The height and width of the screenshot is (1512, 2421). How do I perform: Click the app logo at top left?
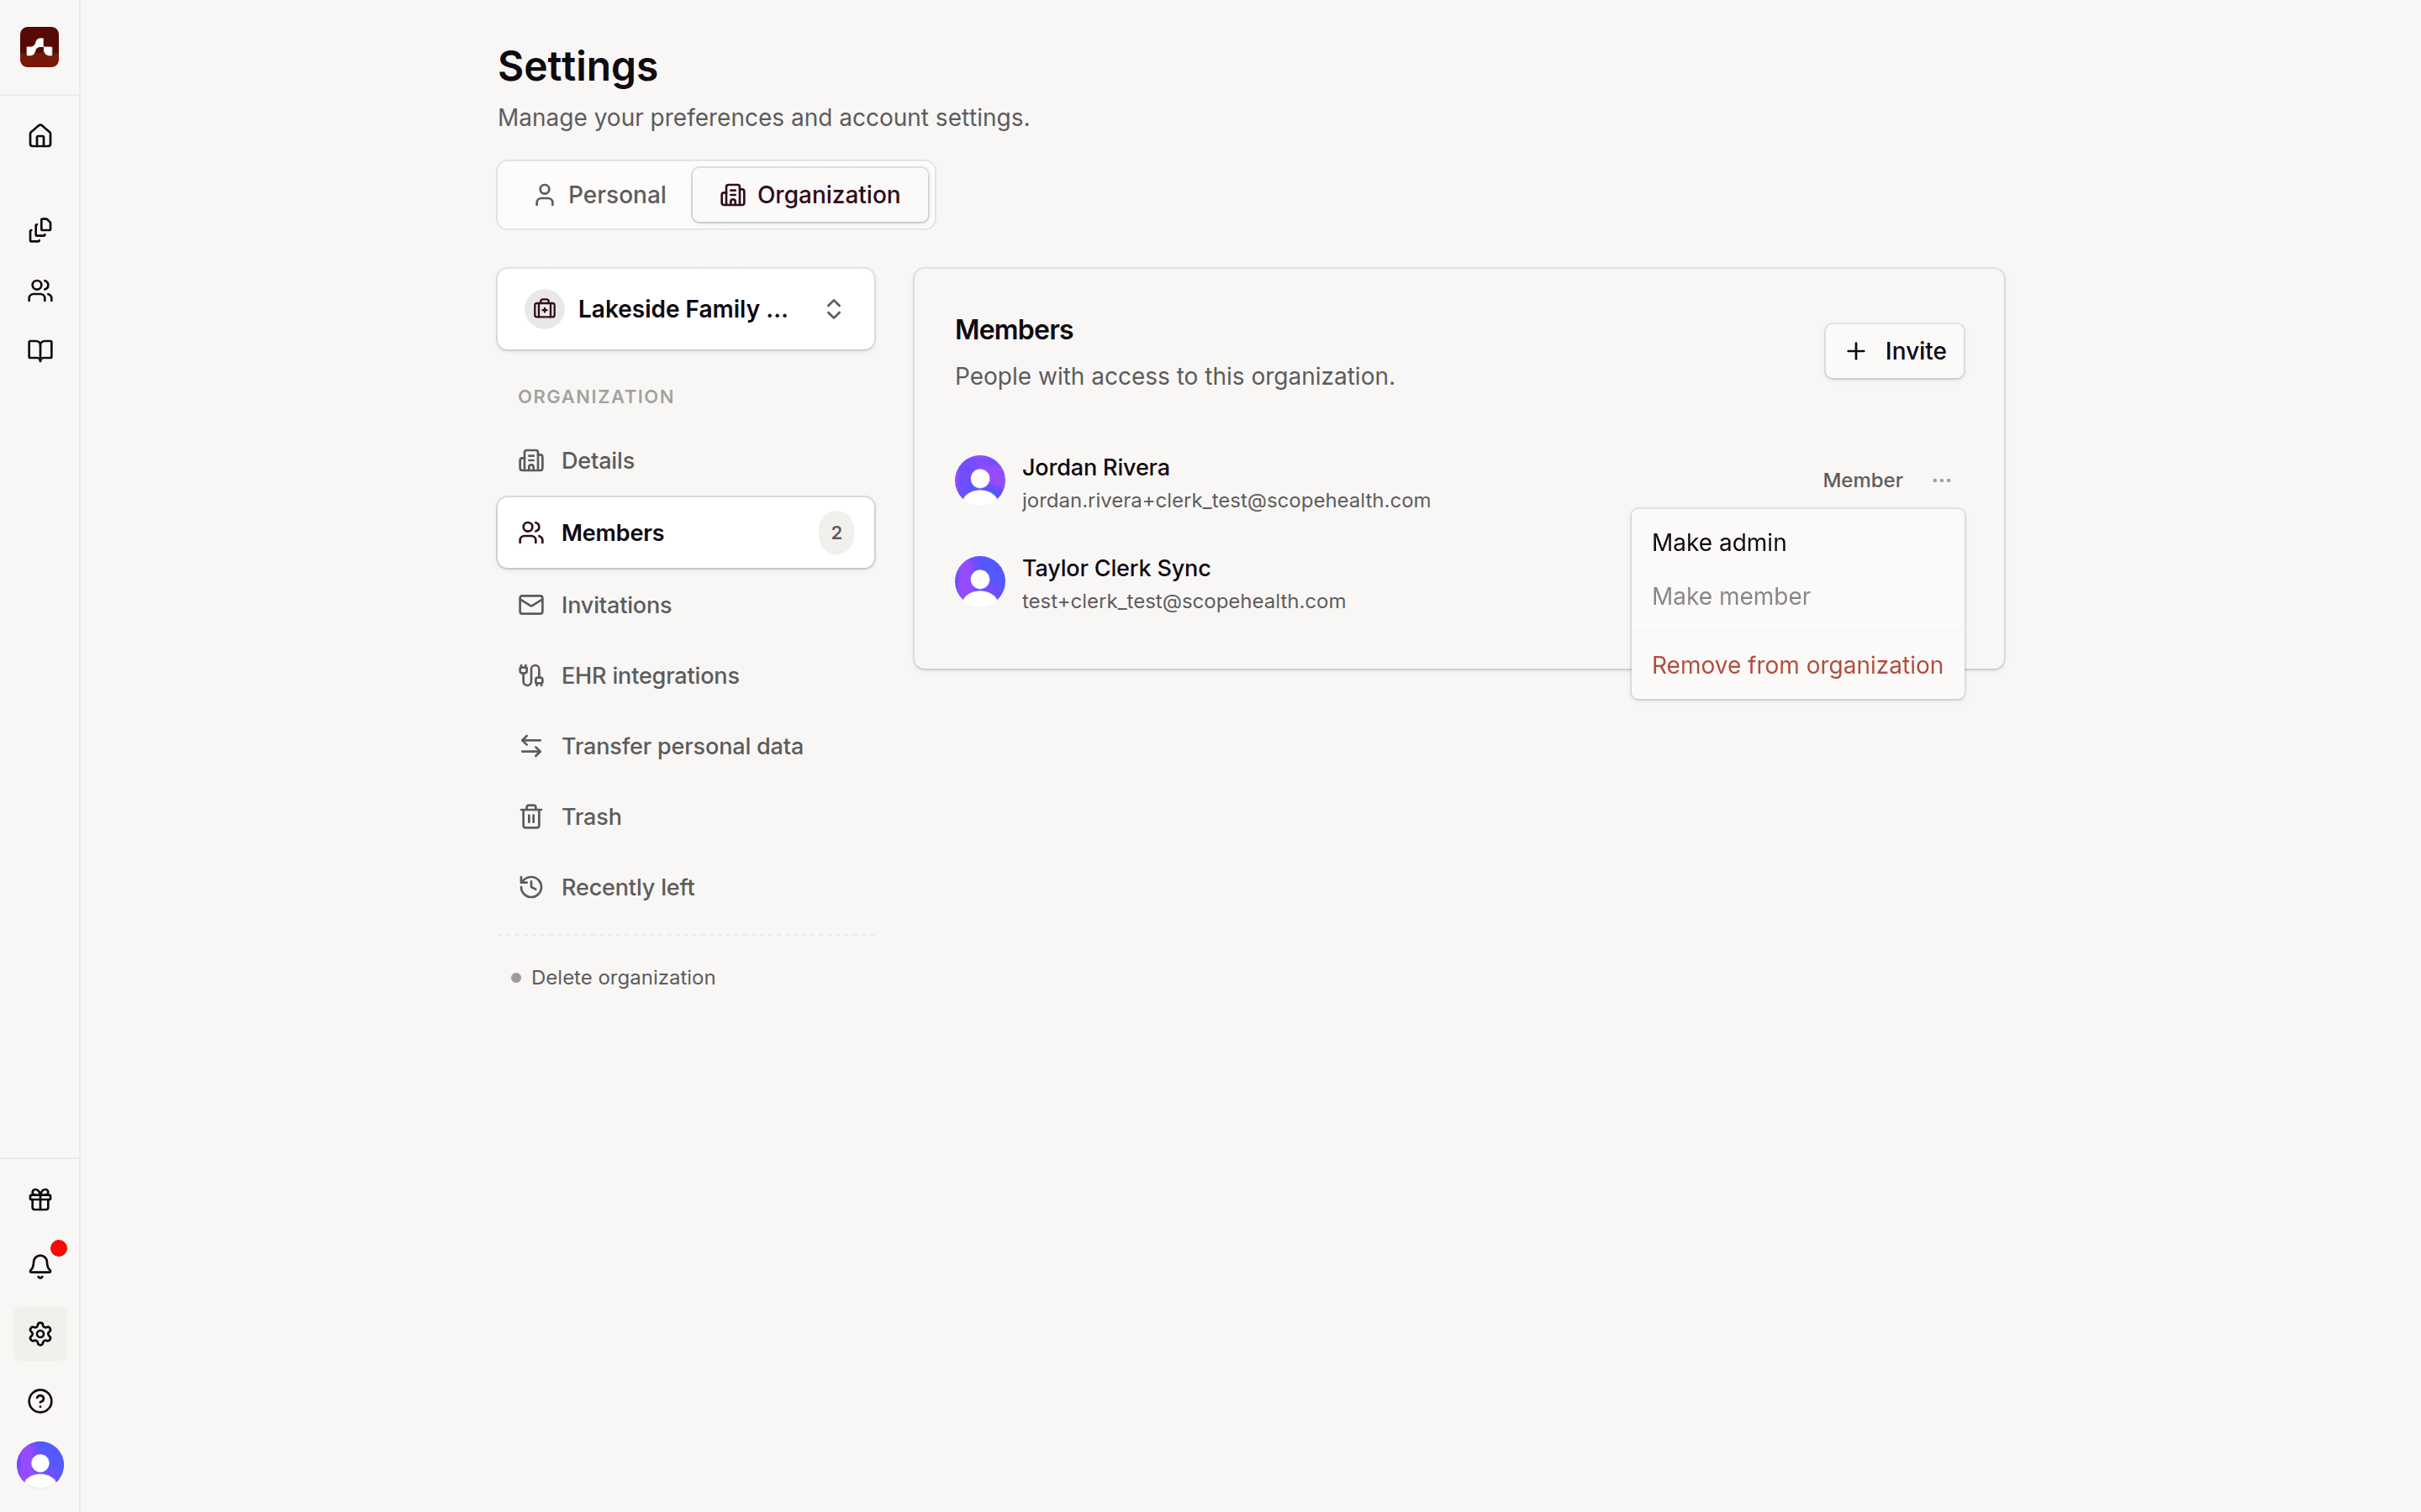(x=40, y=47)
